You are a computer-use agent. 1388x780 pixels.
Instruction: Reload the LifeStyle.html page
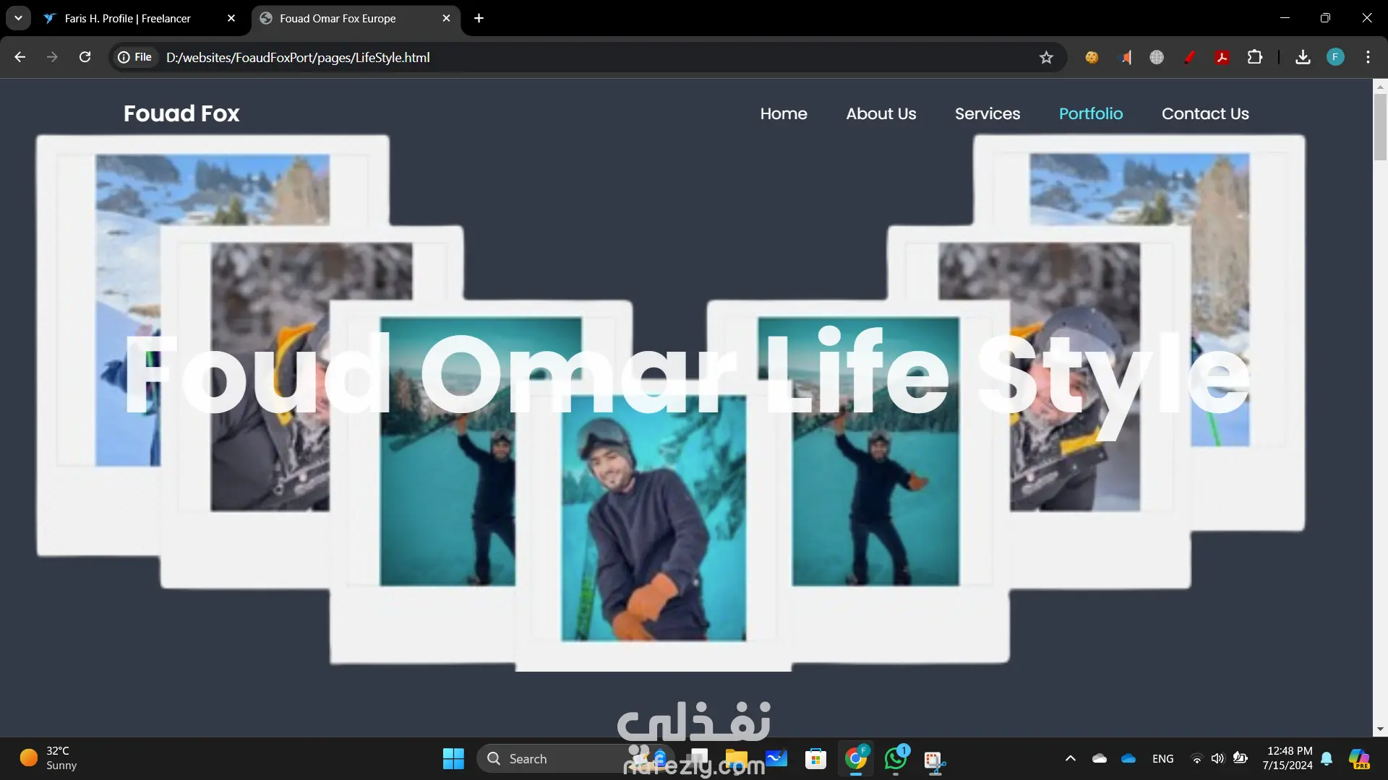tap(85, 57)
